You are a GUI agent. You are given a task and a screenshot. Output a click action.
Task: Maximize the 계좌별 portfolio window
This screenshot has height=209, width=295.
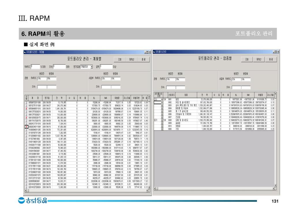click(x=148, y=52)
